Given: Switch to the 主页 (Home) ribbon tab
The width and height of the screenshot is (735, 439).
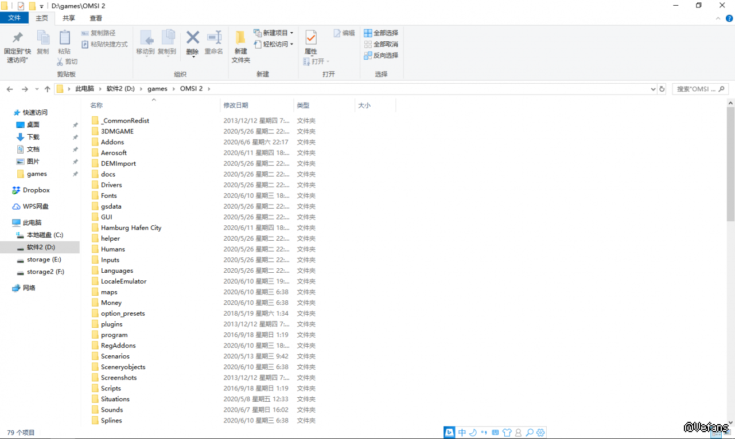Looking at the screenshot, I should (42, 18).
